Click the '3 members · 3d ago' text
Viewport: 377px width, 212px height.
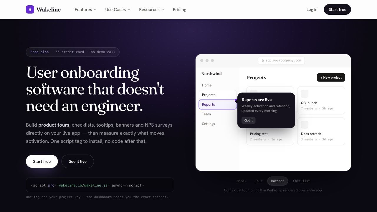click(317, 139)
